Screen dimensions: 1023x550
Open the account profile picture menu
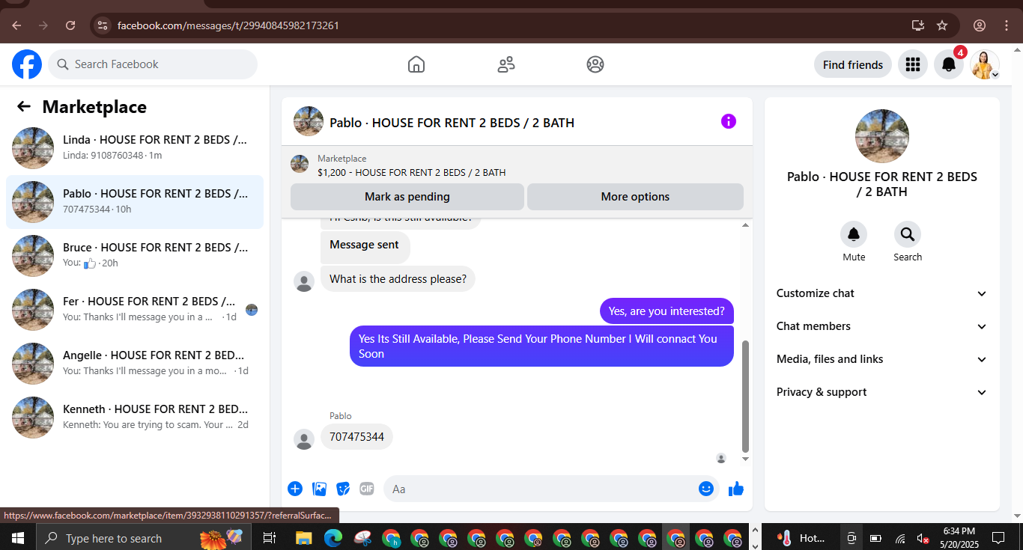pos(985,64)
